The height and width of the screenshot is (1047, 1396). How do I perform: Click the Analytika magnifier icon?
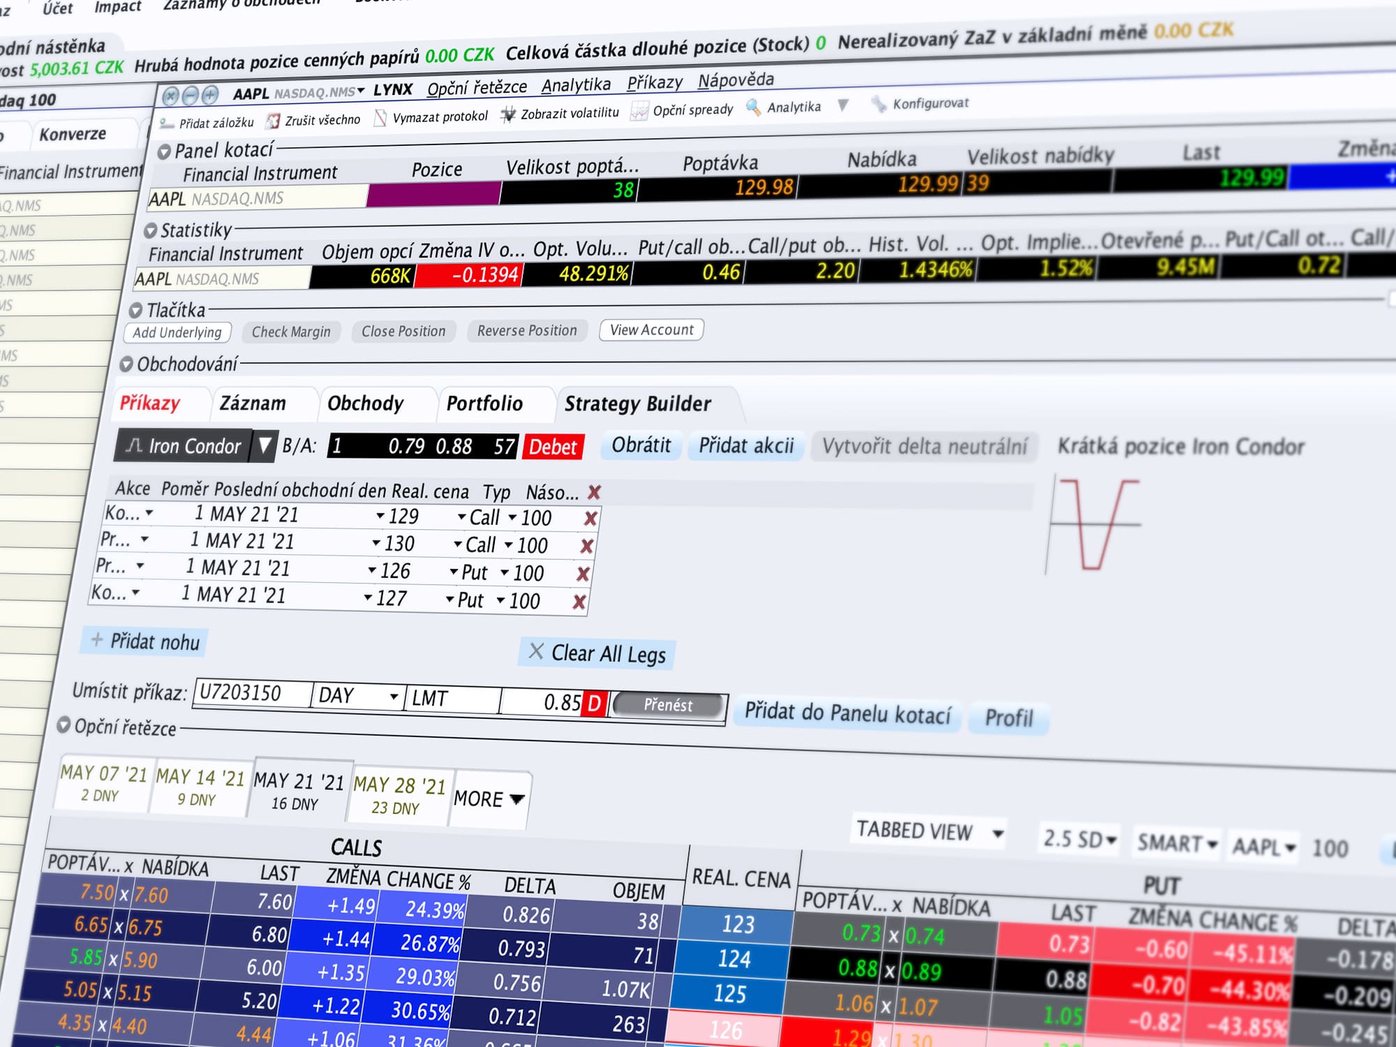[753, 108]
